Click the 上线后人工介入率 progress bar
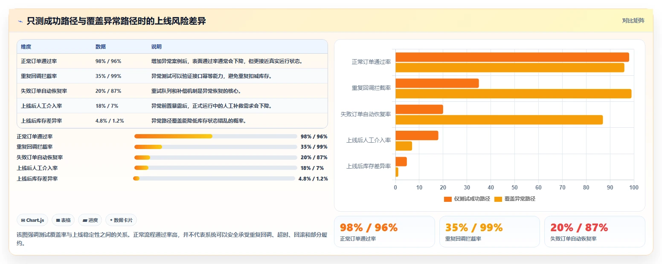 point(215,168)
